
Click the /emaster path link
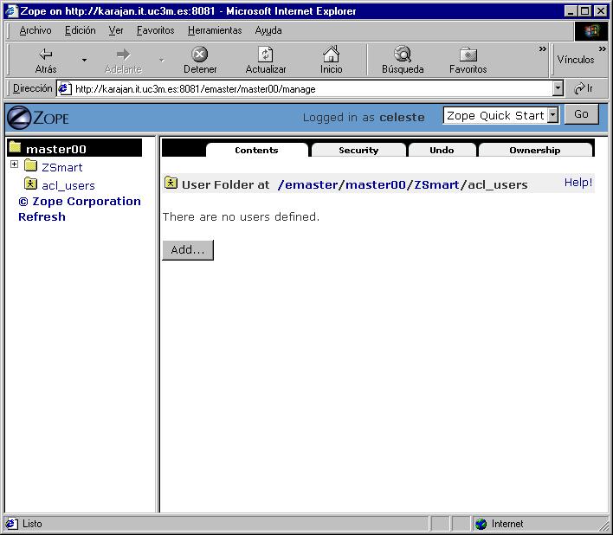click(x=307, y=184)
